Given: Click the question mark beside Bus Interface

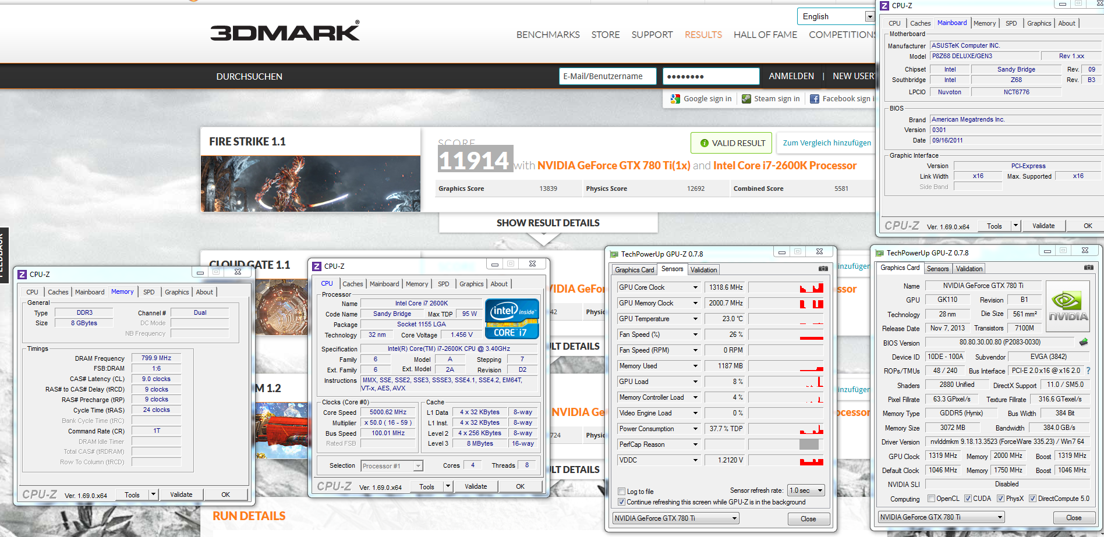Looking at the screenshot, I should pyautogui.click(x=1088, y=371).
